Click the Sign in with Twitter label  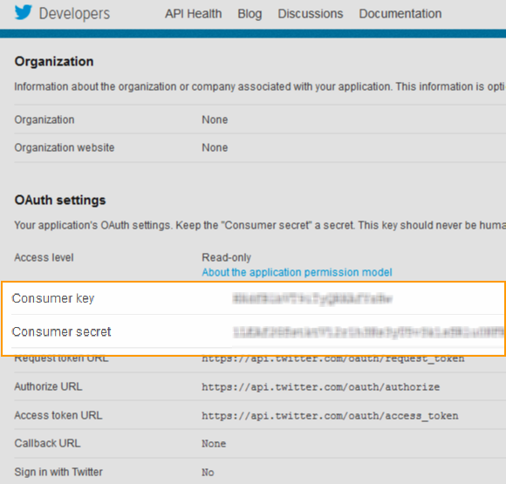pyautogui.click(x=58, y=472)
